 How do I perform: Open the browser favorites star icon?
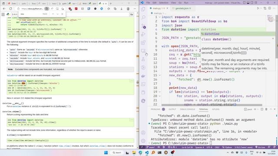click(x=109, y=9)
